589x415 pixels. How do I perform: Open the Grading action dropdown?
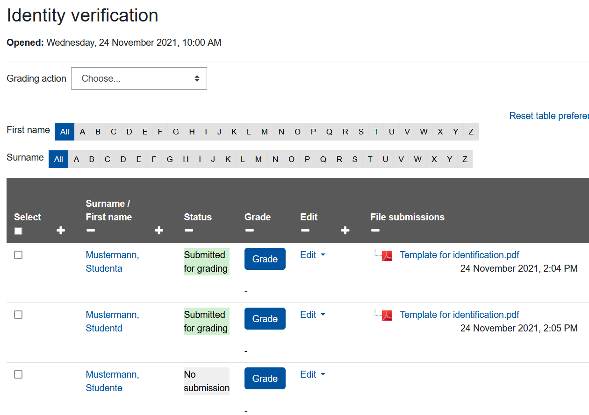(x=139, y=78)
